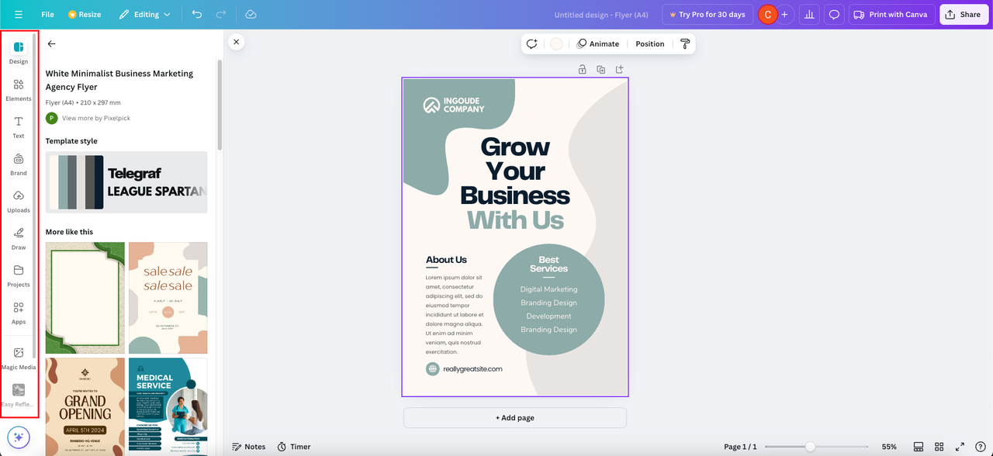Adjust the zoom slider handle

pyautogui.click(x=810, y=447)
